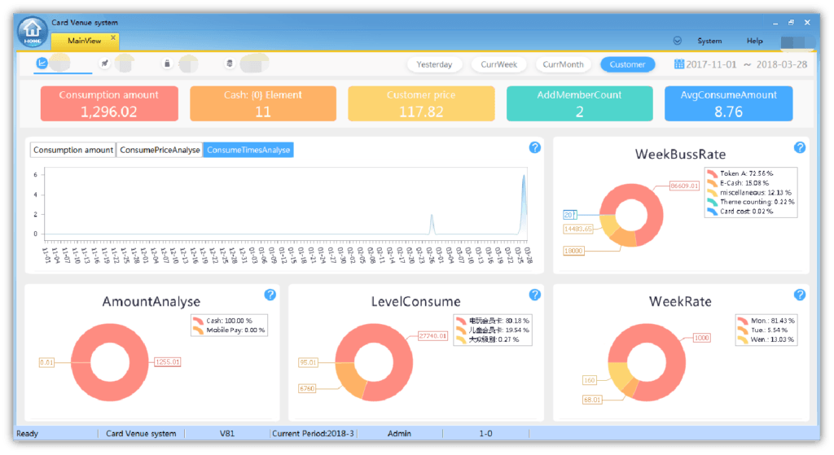Select the CurrWeek filter button

[498, 64]
